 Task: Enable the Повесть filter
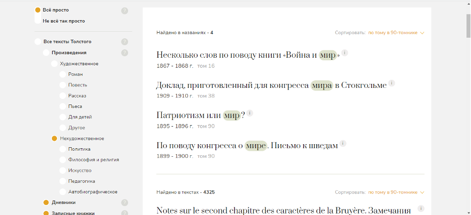[x=63, y=85]
